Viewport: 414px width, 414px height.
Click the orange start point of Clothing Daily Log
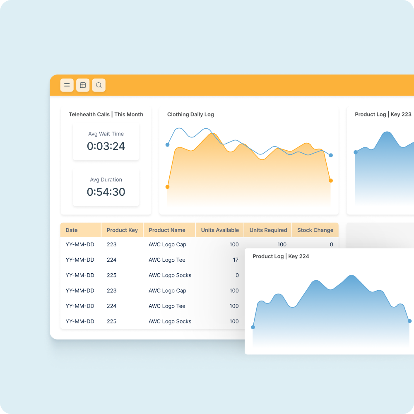[x=167, y=187]
